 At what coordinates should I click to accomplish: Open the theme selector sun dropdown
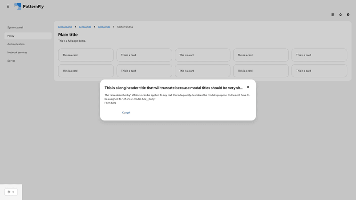point(11,192)
